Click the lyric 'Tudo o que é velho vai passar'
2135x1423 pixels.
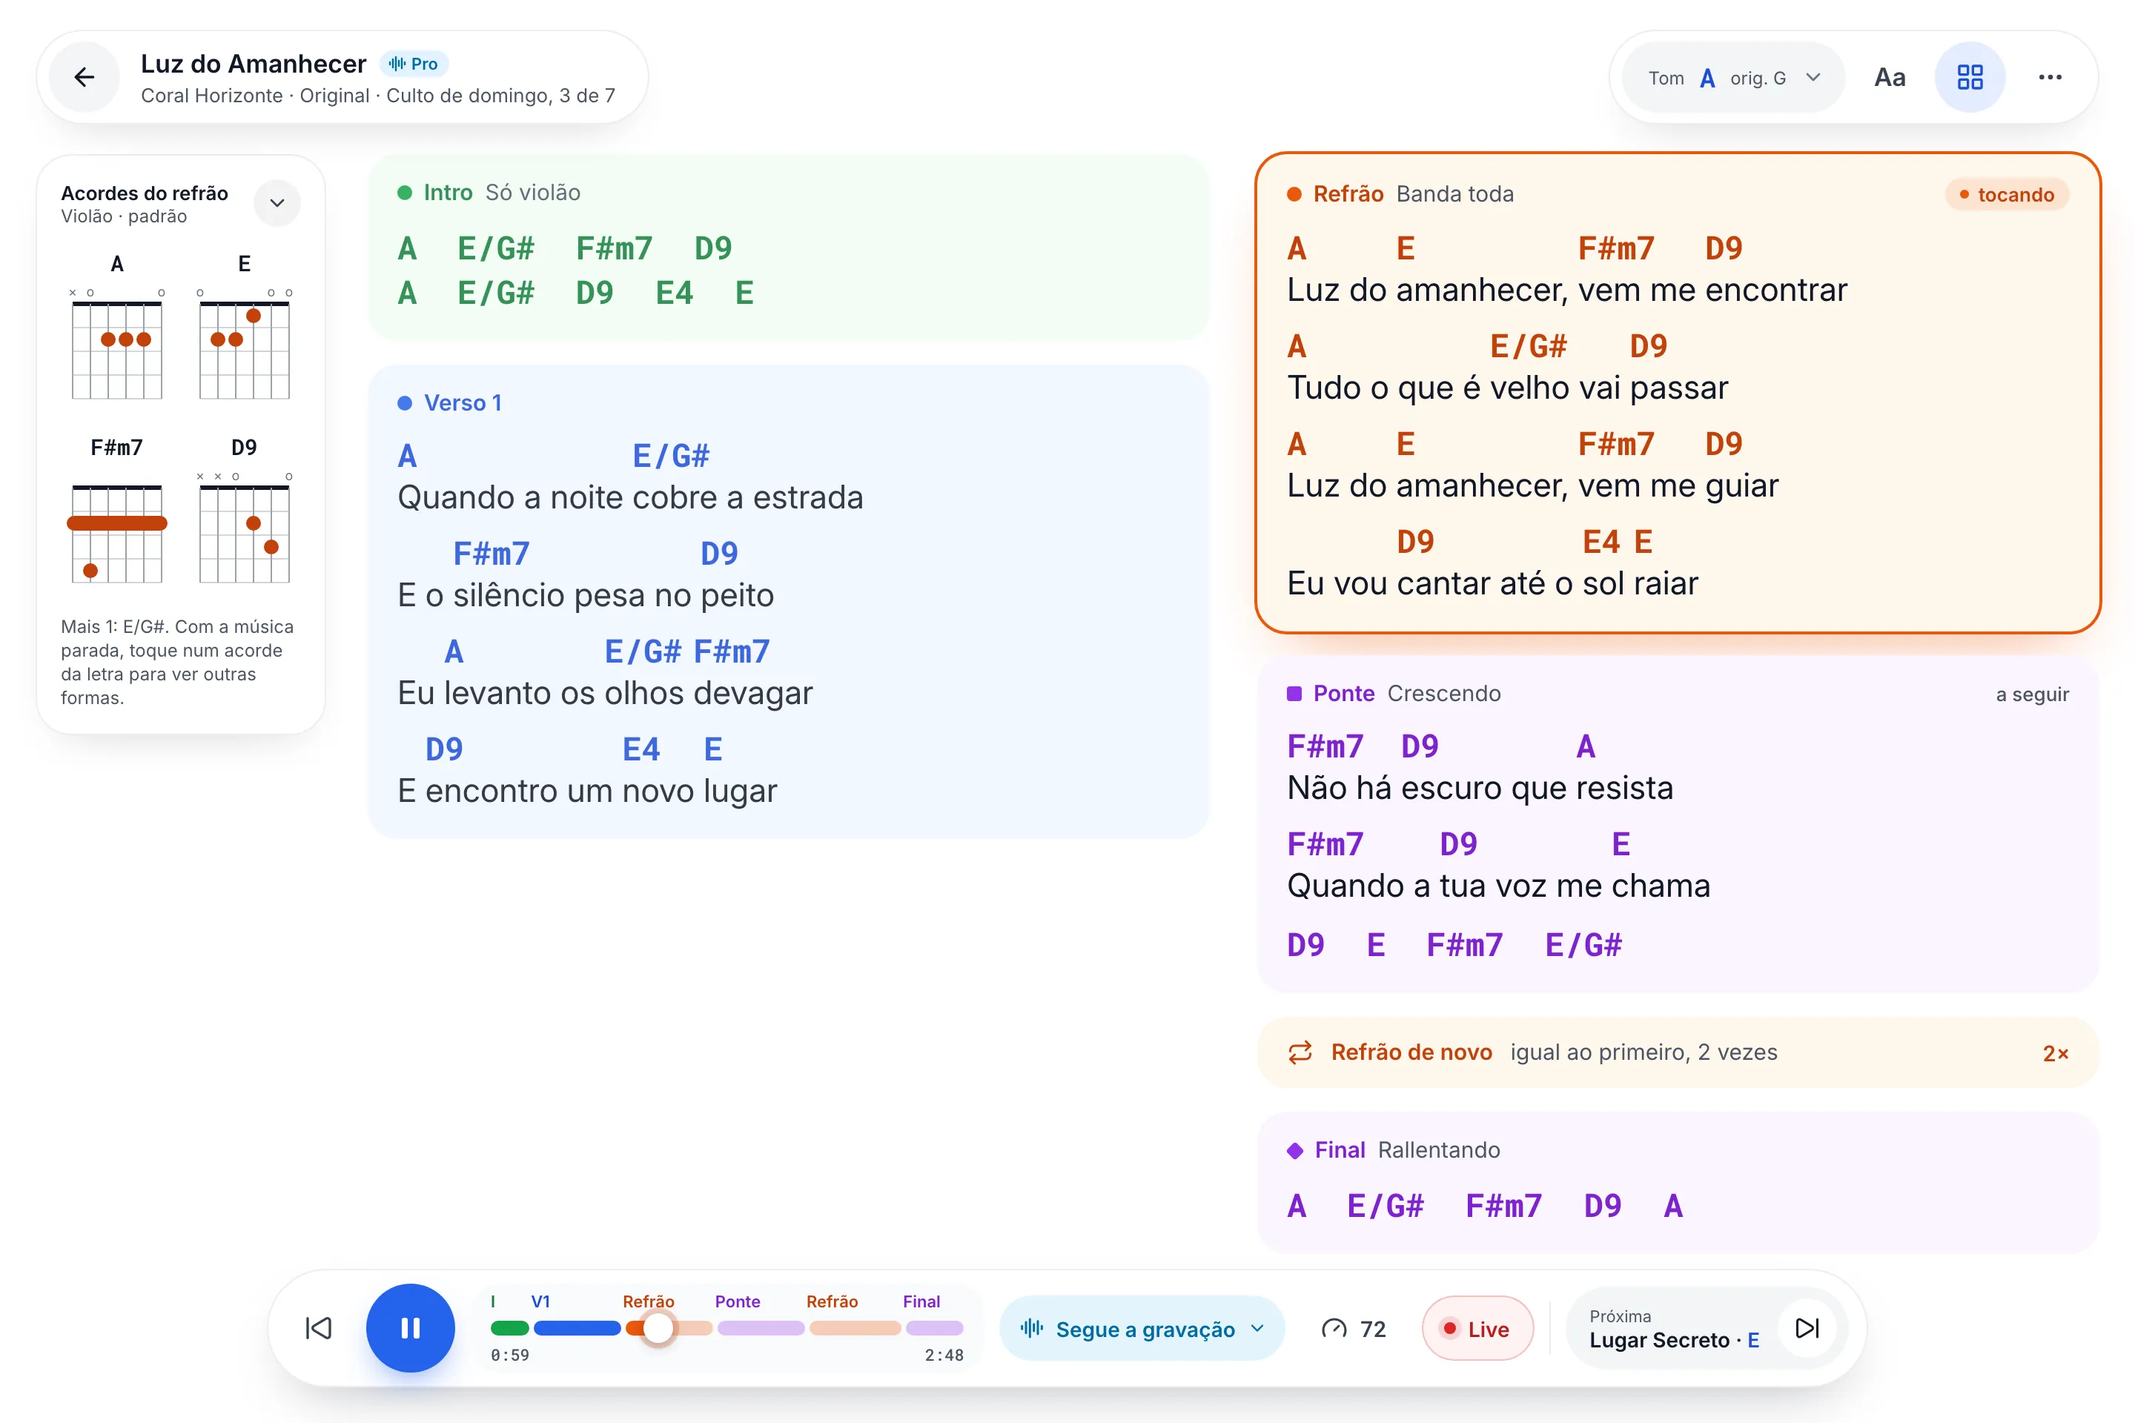pos(1507,388)
